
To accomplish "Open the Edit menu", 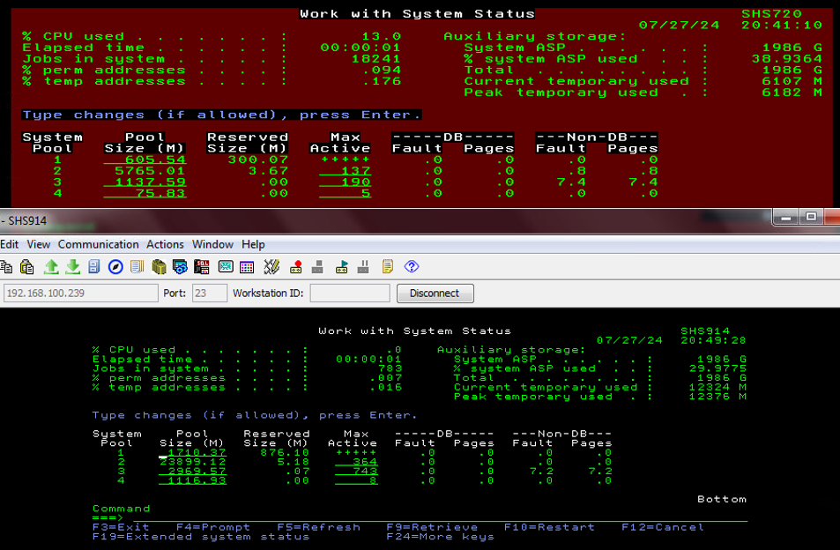I will pyautogui.click(x=9, y=244).
